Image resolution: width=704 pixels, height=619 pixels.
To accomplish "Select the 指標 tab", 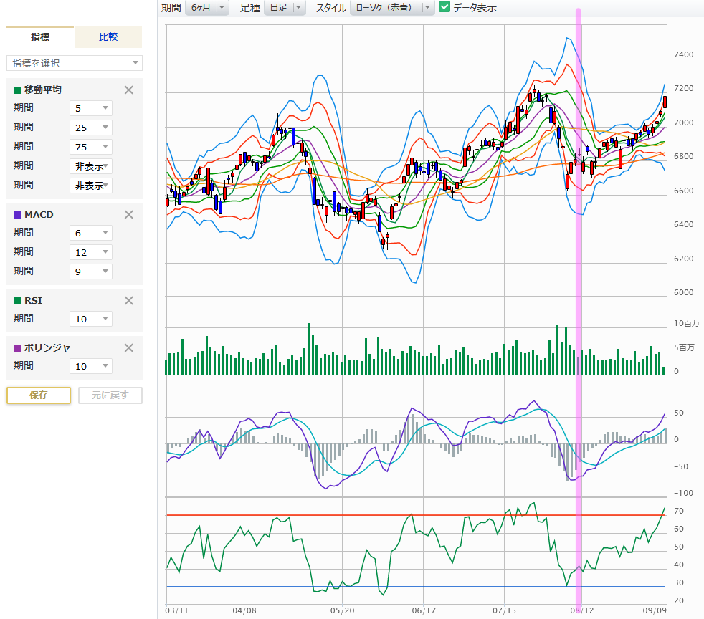I will point(40,37).
